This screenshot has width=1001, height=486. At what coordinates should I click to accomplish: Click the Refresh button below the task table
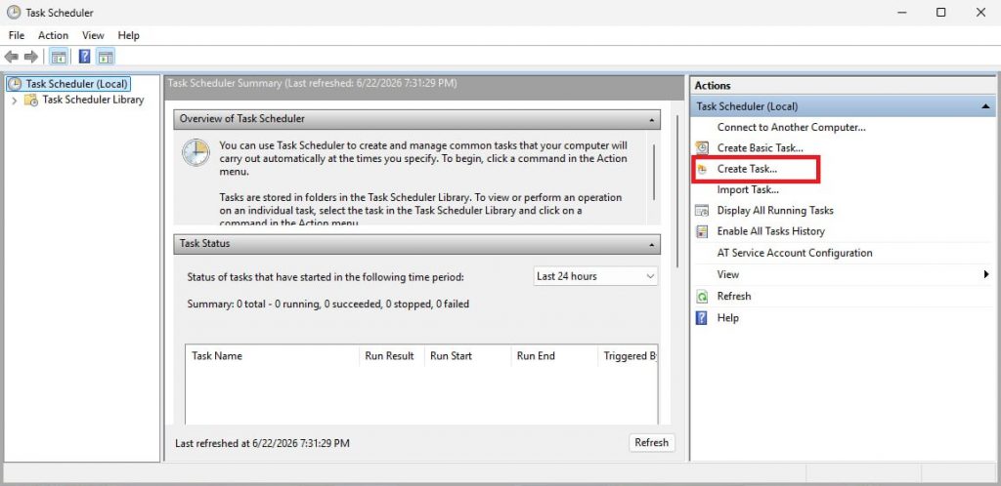coord(652,443)
